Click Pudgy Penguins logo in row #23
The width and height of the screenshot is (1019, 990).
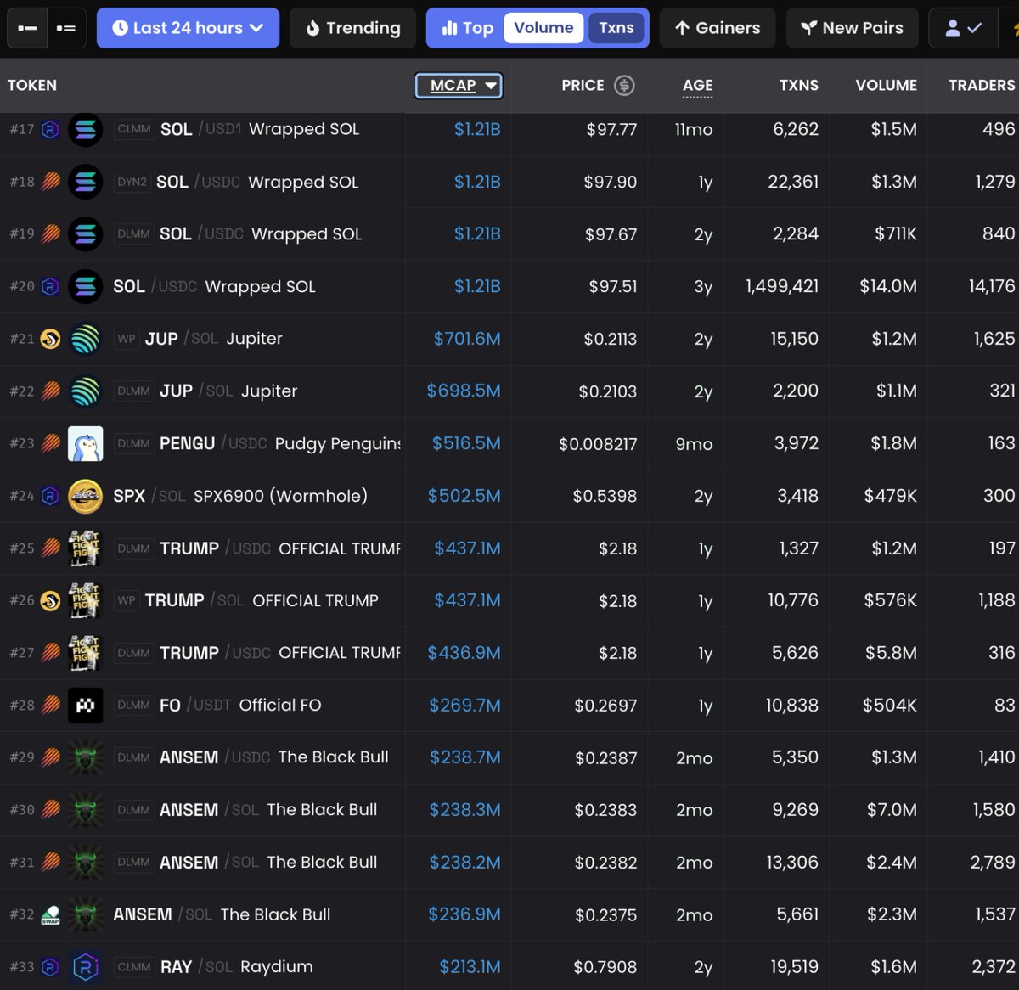point(85,443)
